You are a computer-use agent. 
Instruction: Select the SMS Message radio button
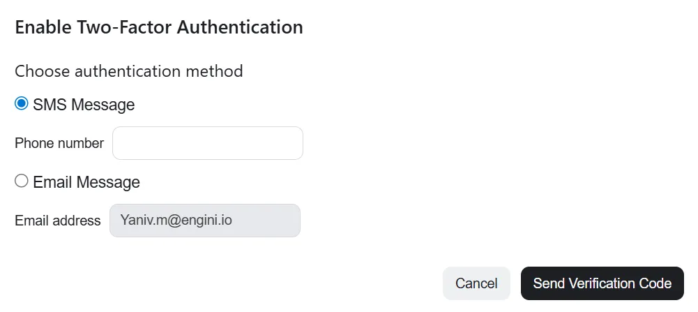point(22,103)
